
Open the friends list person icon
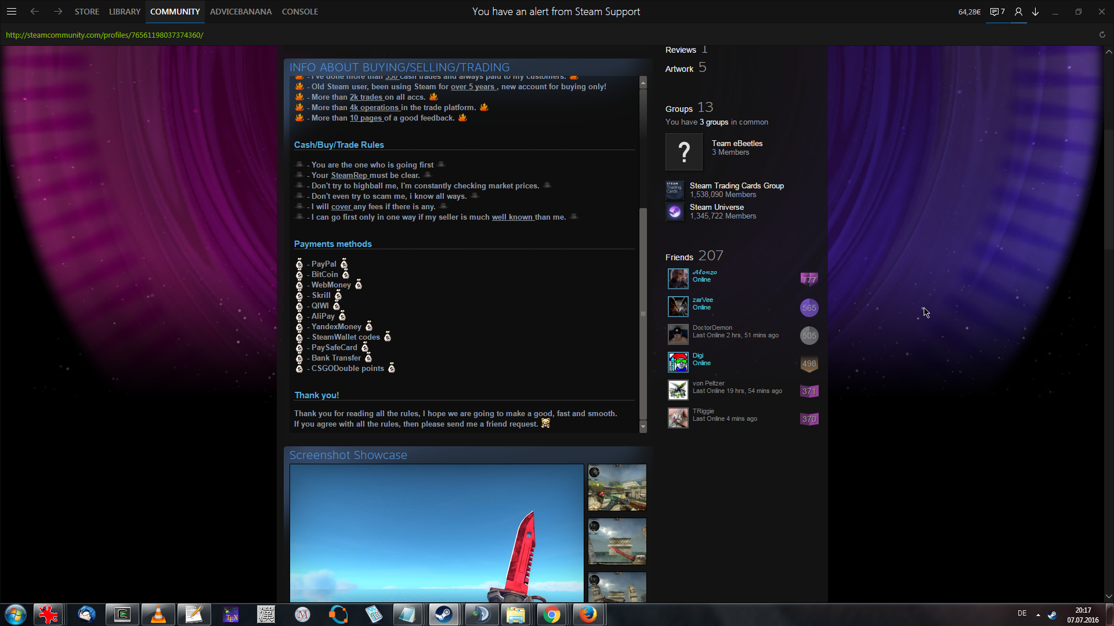click(x=1018, y=12)
